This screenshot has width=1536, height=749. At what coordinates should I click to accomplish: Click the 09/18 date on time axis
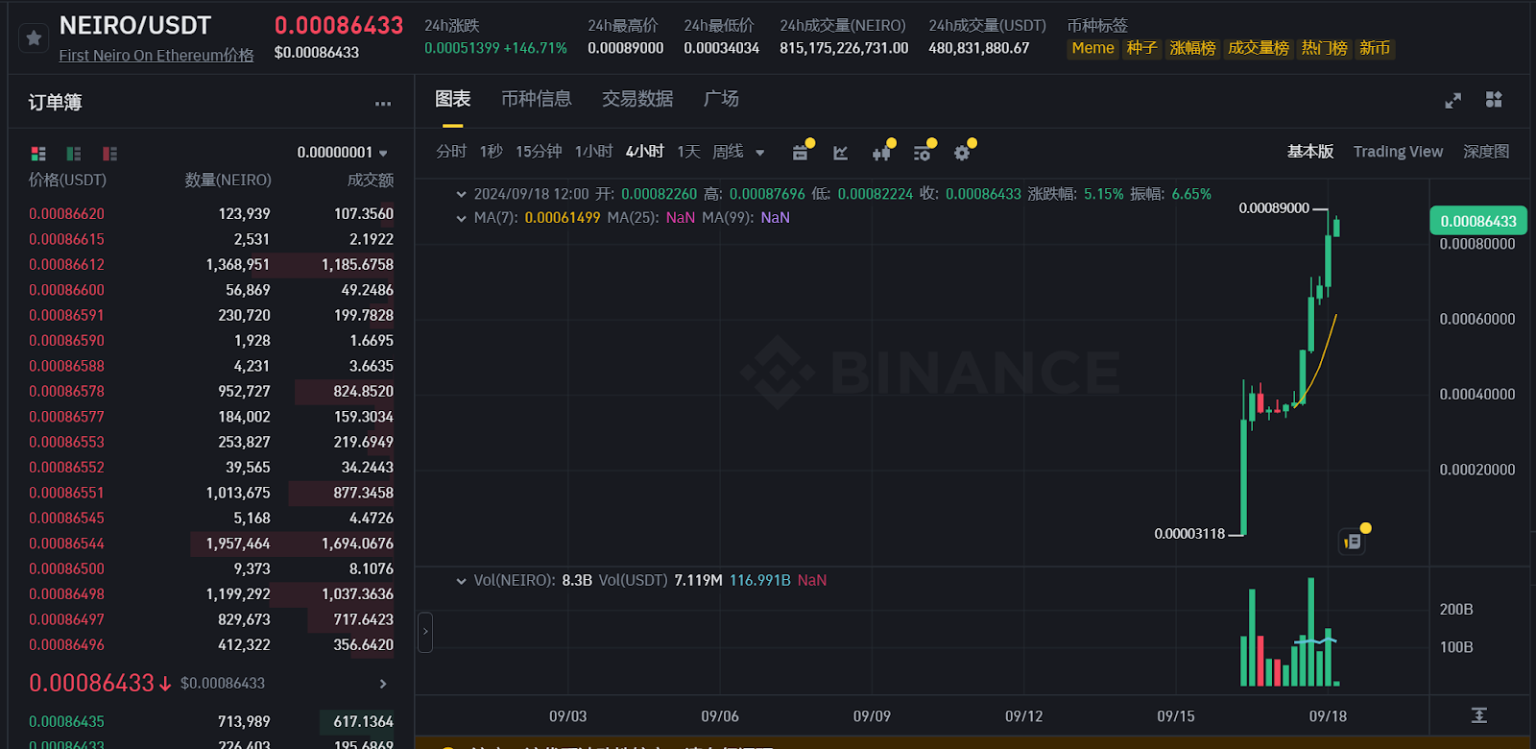point(1328,716)
